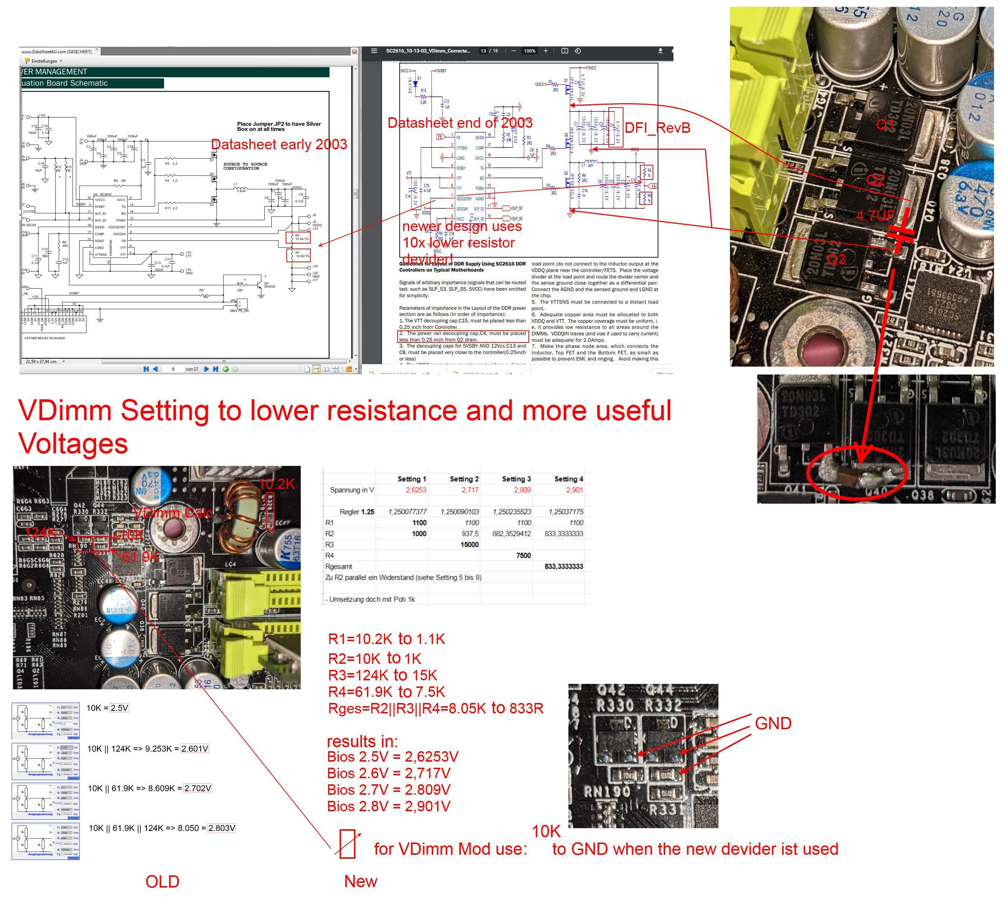Click 'Rgesamt' row label in table

pos(339,566)
